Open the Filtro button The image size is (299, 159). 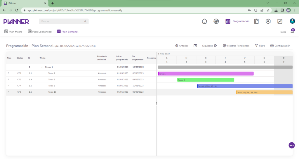(260, 46)
